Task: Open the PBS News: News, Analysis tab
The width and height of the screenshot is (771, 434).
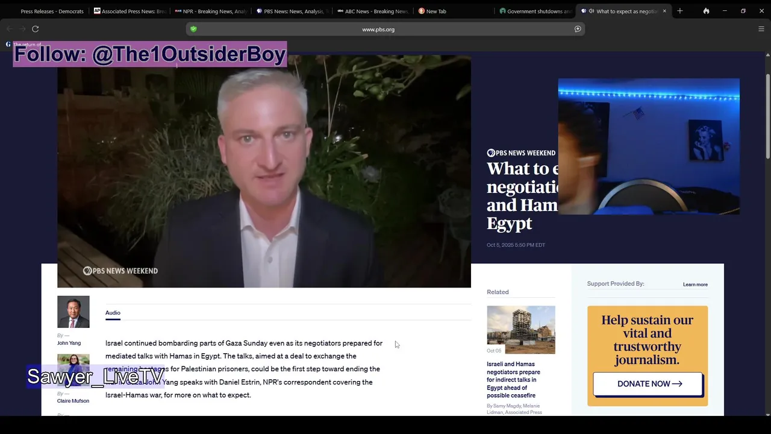Action: coord(292,11)
